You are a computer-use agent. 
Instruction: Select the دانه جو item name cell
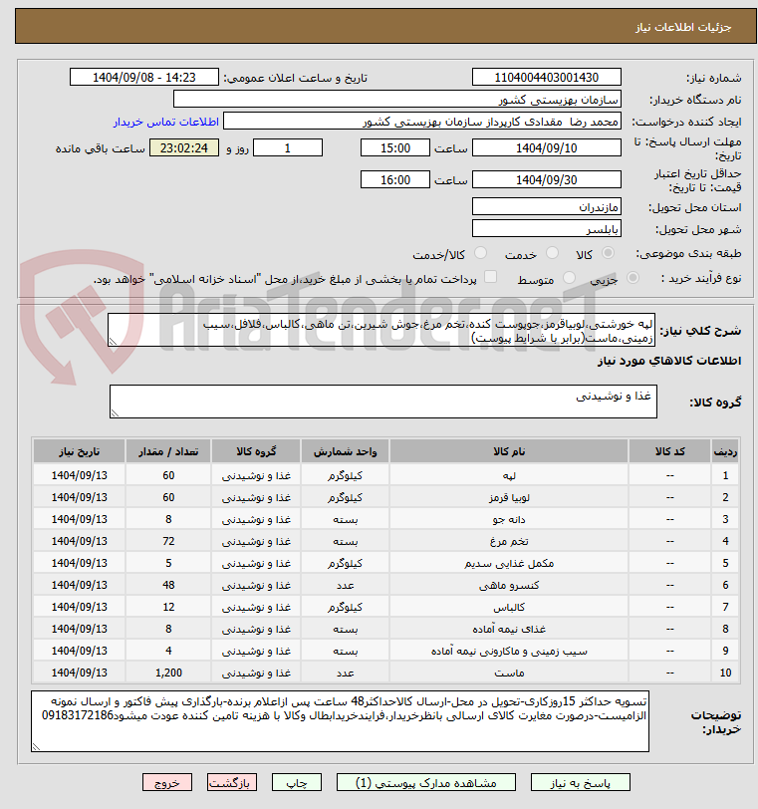(x=509, y=519)
